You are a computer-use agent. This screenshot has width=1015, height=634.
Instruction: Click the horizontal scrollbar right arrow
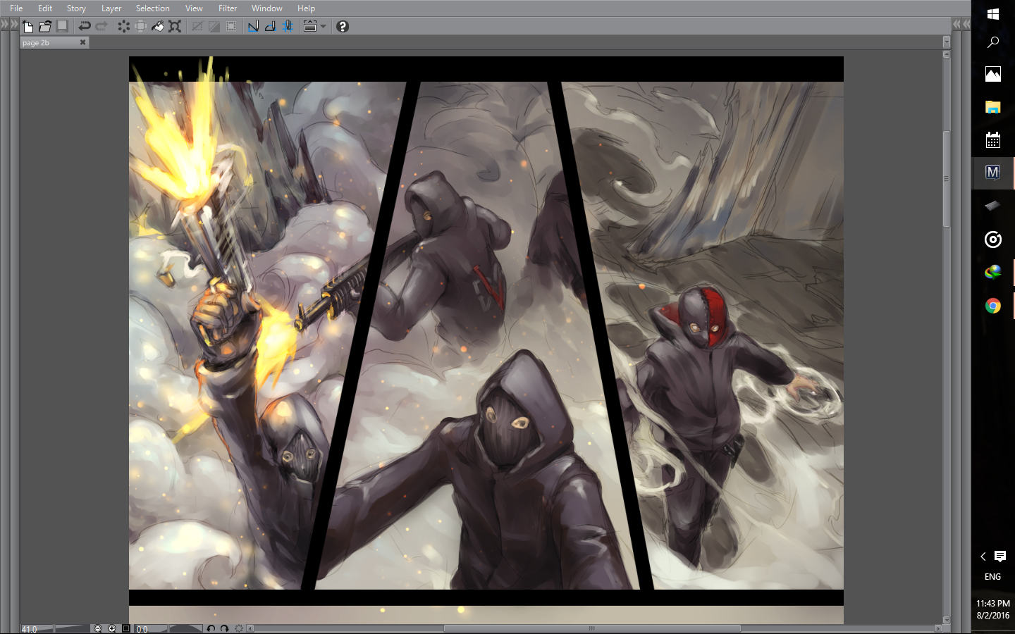tap(938, 628)
